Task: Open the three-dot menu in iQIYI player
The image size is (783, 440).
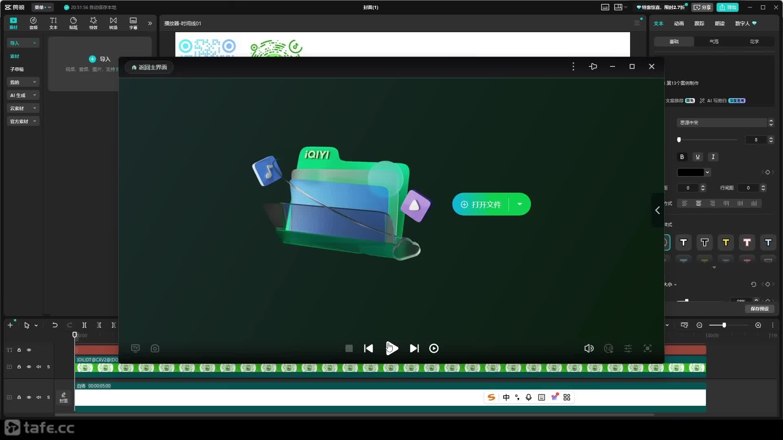Action: [573, 66]
